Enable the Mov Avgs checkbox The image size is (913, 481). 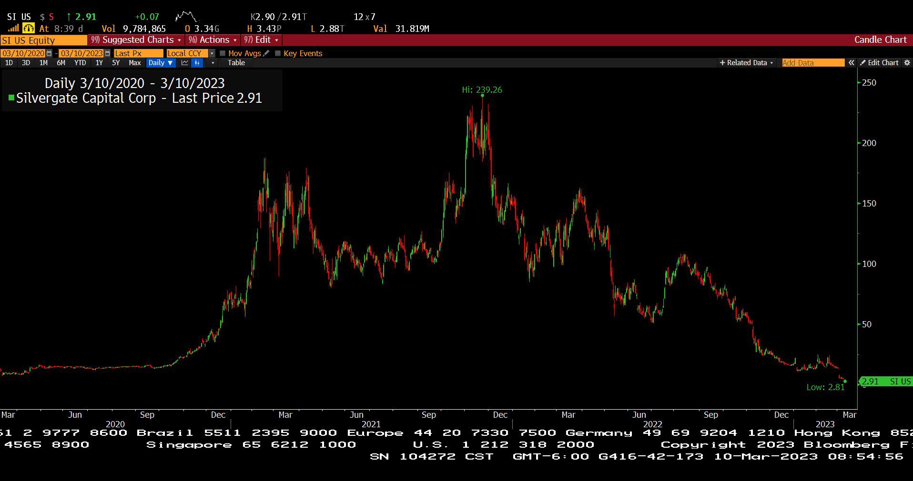223,53
